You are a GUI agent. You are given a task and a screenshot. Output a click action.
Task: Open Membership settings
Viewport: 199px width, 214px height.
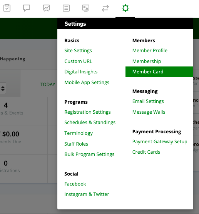pos(147,61)
